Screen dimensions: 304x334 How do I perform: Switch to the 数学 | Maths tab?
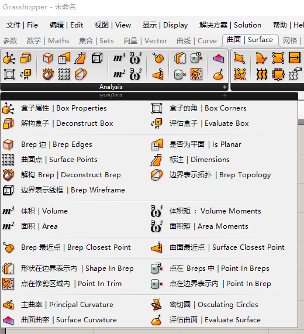click(x=48, y=40)
